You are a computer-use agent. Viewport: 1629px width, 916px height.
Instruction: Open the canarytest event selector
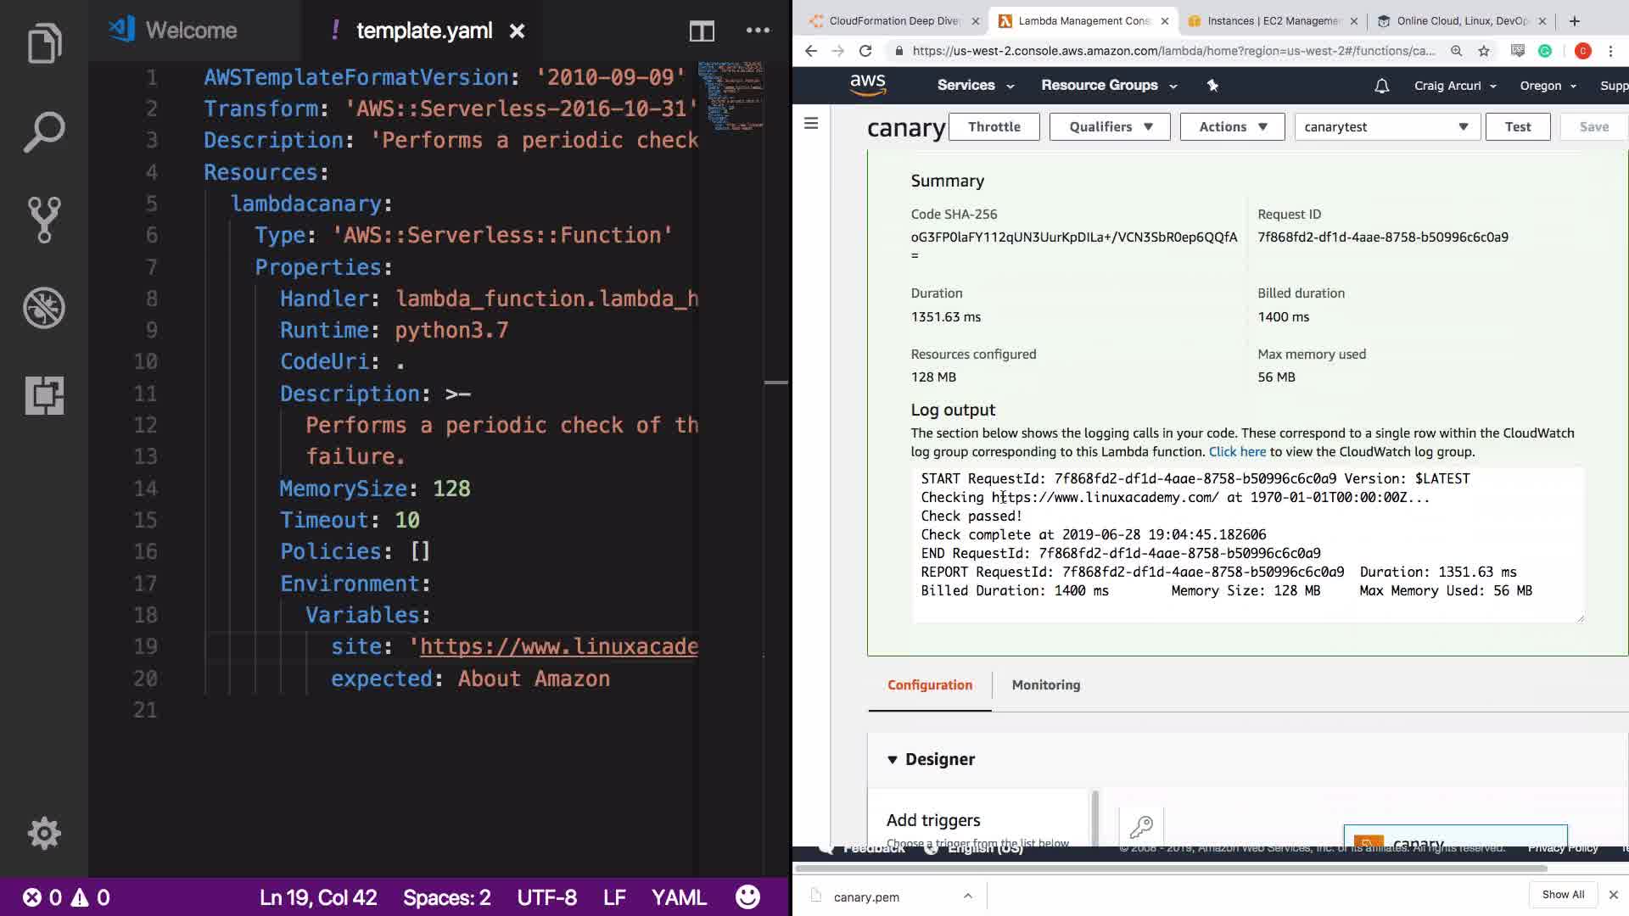coord(1386,126)
